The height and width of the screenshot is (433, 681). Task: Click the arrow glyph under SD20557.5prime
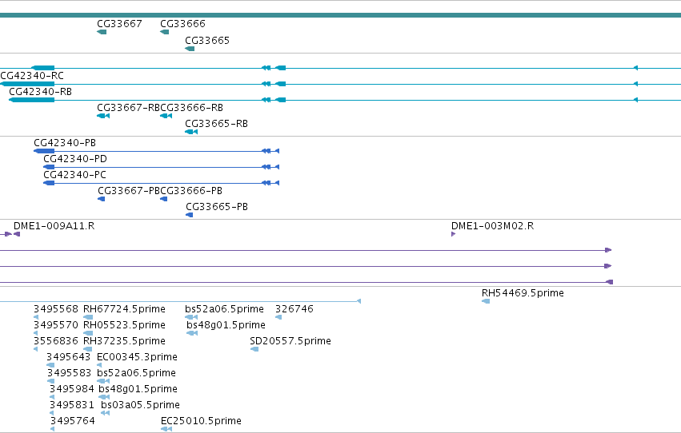tap(254, 349)
